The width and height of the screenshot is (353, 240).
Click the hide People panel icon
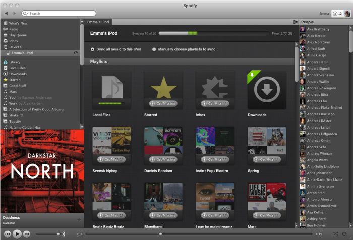tap(295, 22)
